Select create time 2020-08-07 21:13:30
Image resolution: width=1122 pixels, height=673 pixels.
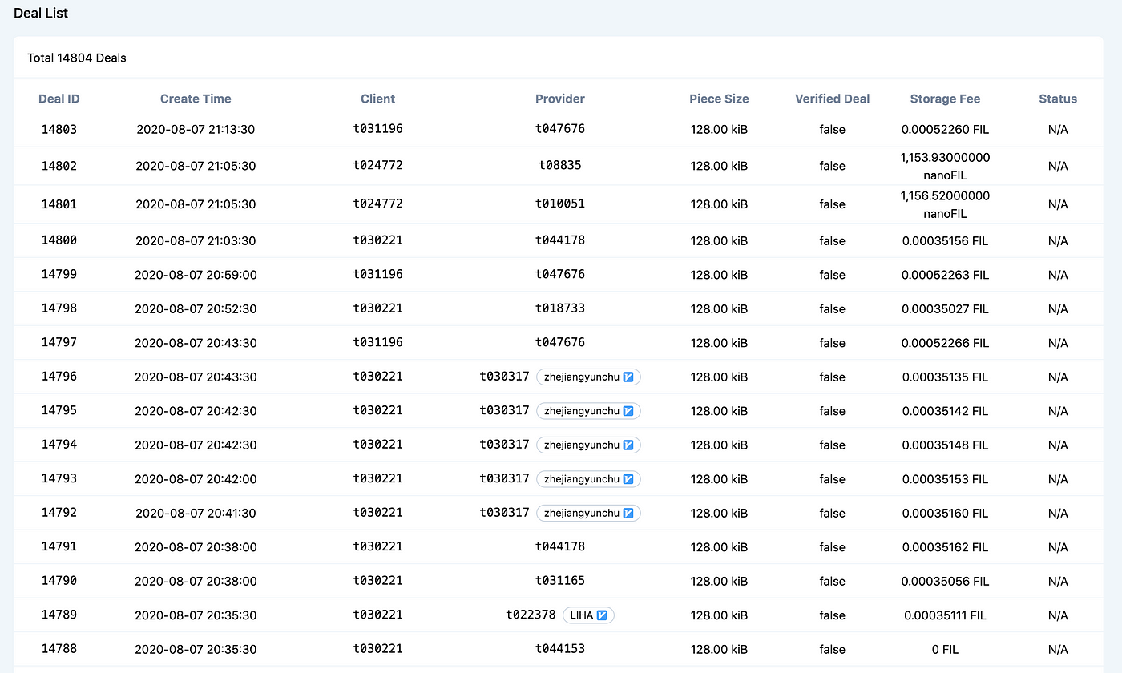(x=196, y=129)
